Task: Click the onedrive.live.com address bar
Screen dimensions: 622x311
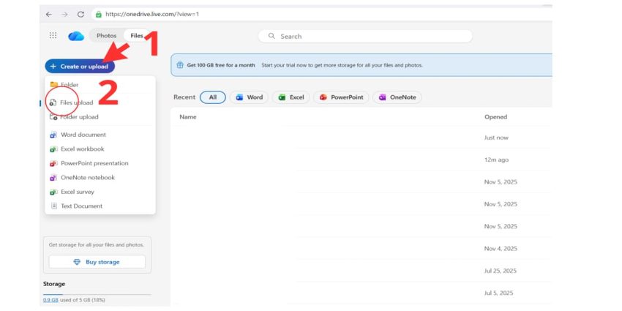Action: (x=321, y=15)
